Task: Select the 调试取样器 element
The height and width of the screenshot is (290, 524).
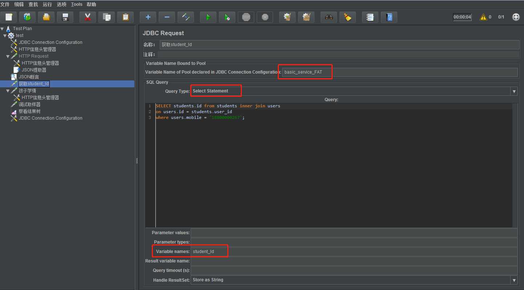Action: point(30,104)
